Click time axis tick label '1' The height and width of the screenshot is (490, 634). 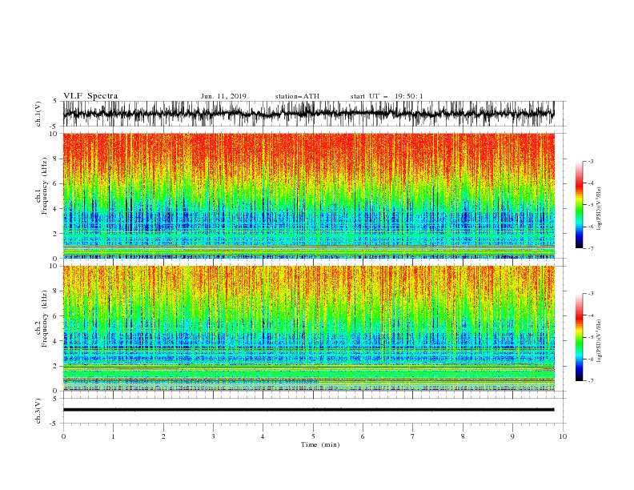coord(113,436)
